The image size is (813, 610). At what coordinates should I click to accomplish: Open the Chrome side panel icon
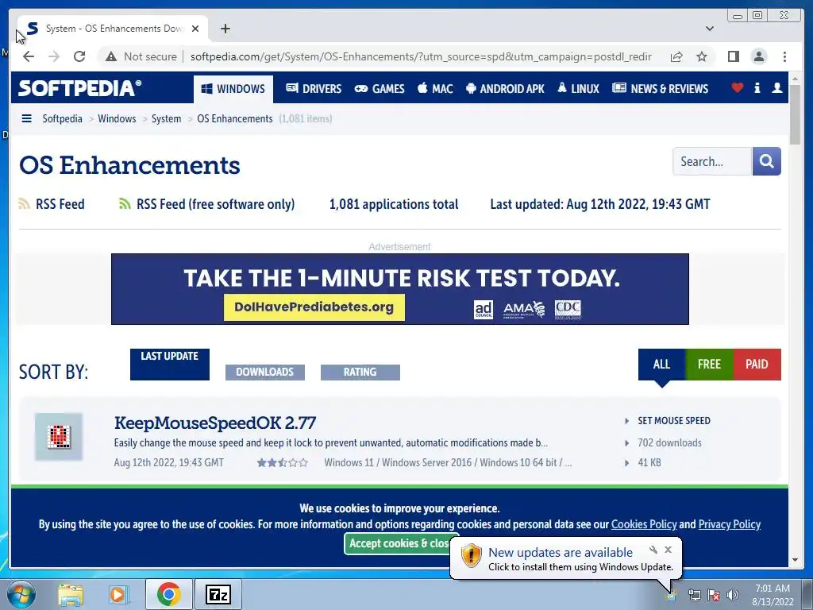coord(733,56)
